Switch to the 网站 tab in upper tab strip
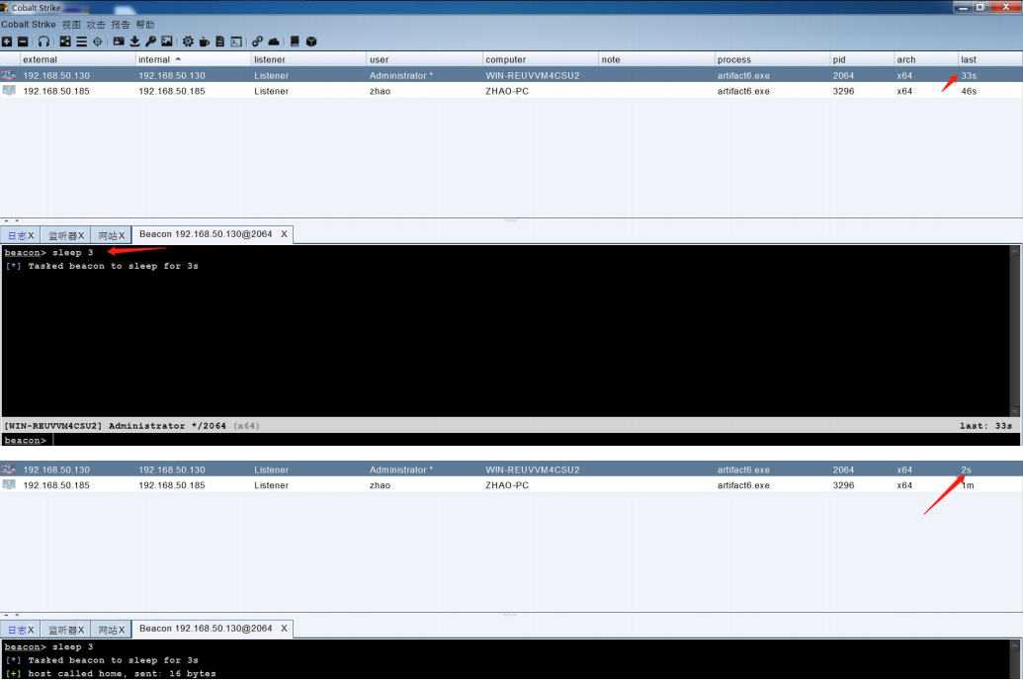The image size is (1023, 681). point(111,235)
